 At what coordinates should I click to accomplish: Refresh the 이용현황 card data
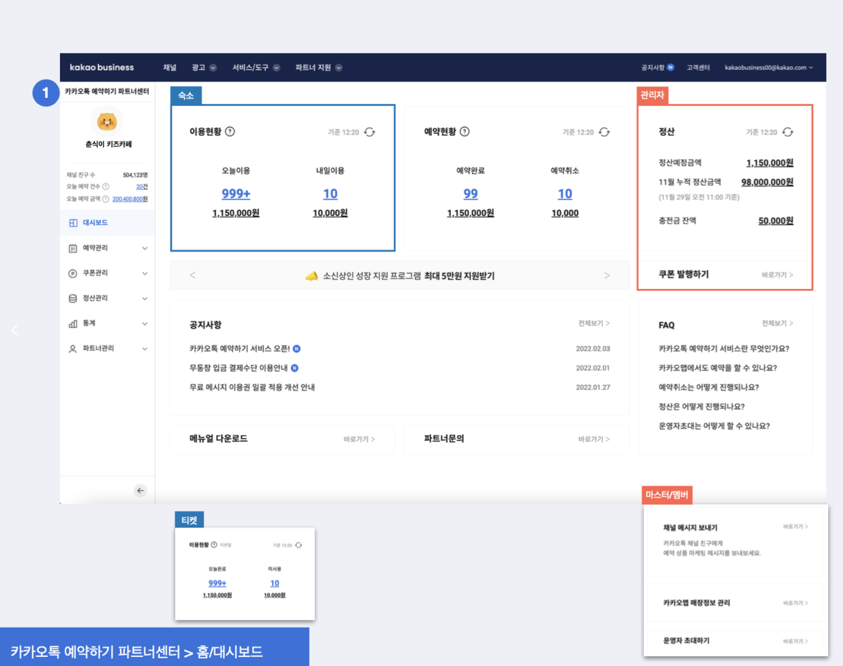370,132
